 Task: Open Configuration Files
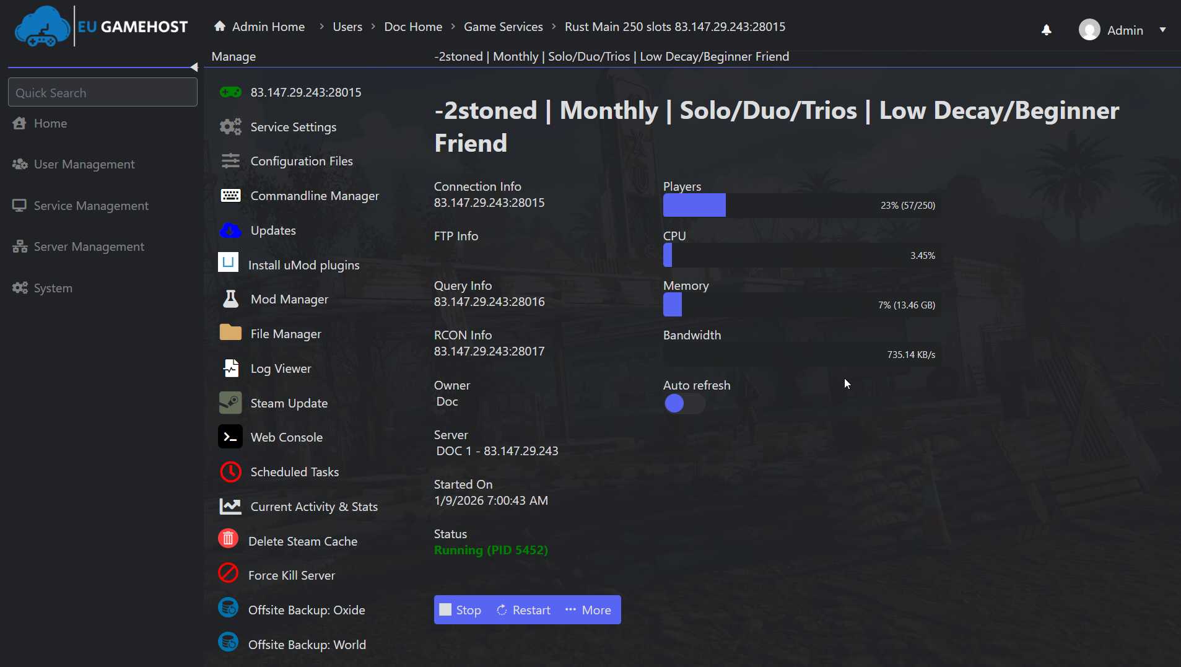[x=301, y=161]
